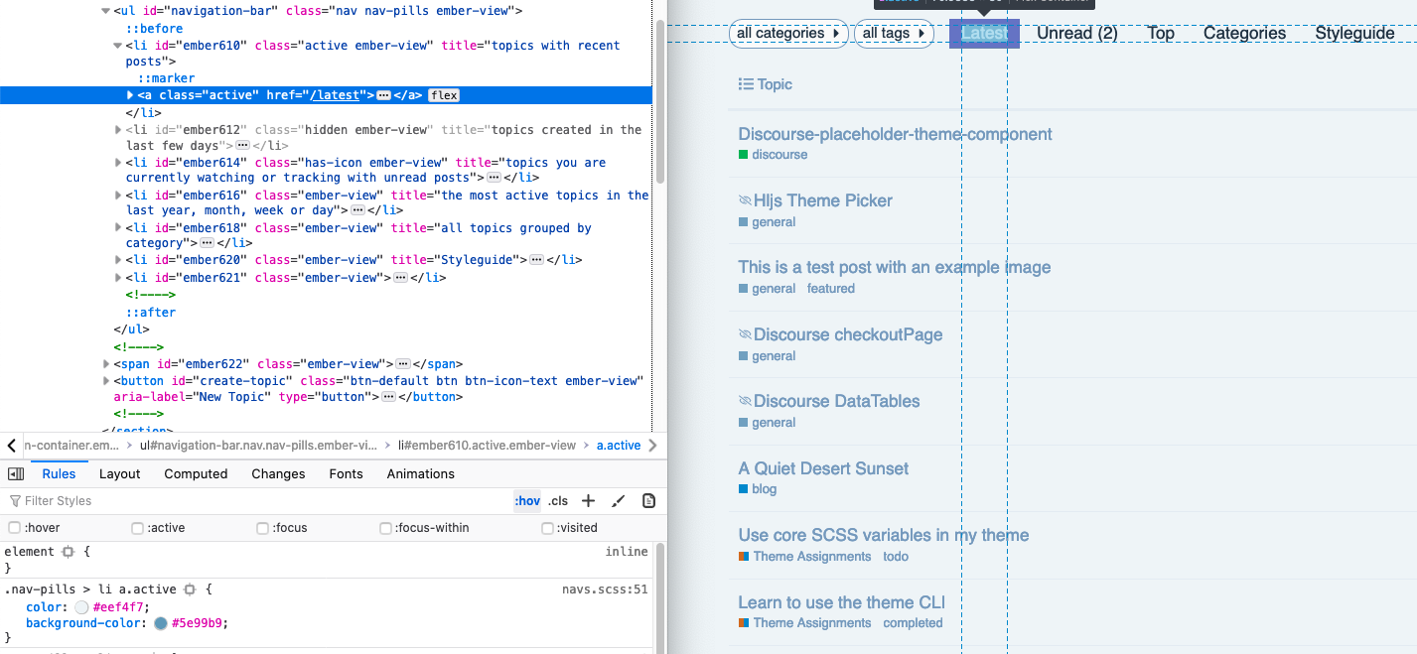The image size is (1417, 654).
Task: Click selector highlighter icon next to .nav-pills rule
Action: pos(190,589)
